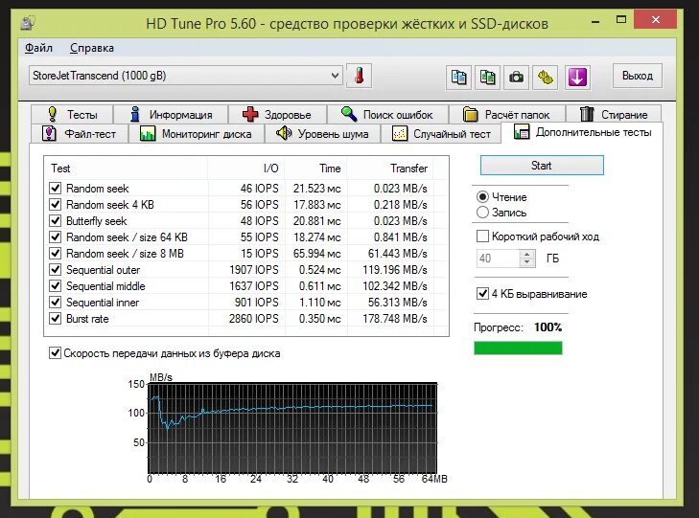Viewport: 699px width, 518px height.
Task: Switch to the Случайный тест tab
Action: pyautogui.click(x=441, y=133)
